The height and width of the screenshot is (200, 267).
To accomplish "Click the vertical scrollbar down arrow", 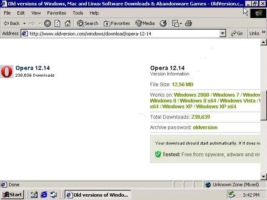I will 263,177.
